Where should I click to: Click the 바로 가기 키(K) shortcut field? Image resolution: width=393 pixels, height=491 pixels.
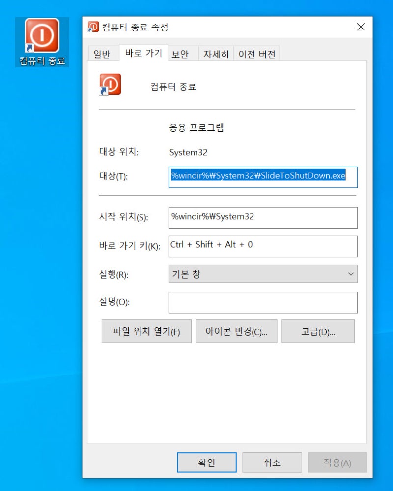coord(263,246)
